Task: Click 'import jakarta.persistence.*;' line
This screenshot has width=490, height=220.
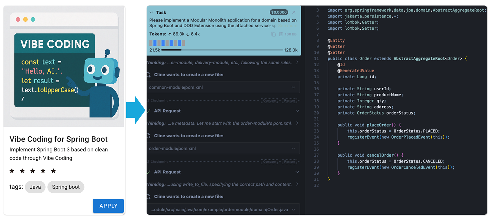Action: pyautogui.click(x=363, y=16)
